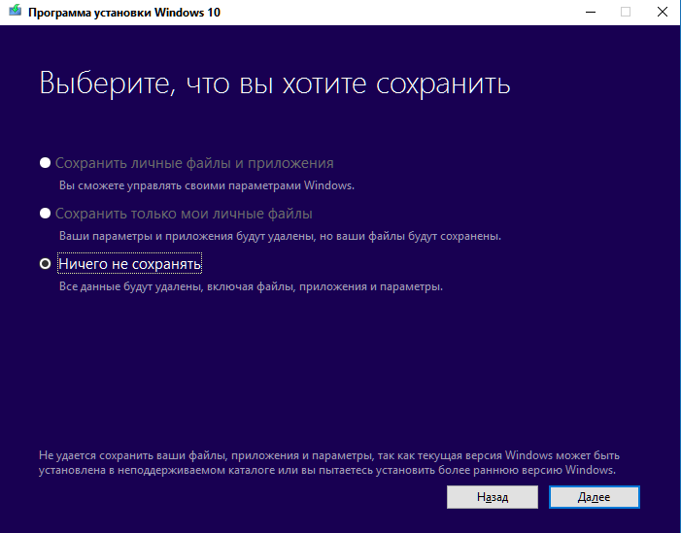Click the title 'Программа установки Windows 10'
This screenshot has width=681, height=533.
click(124, 13)
